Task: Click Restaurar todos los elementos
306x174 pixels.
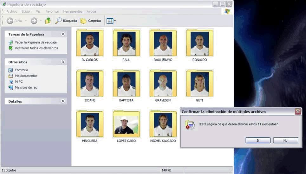Action: click(36, 48)
